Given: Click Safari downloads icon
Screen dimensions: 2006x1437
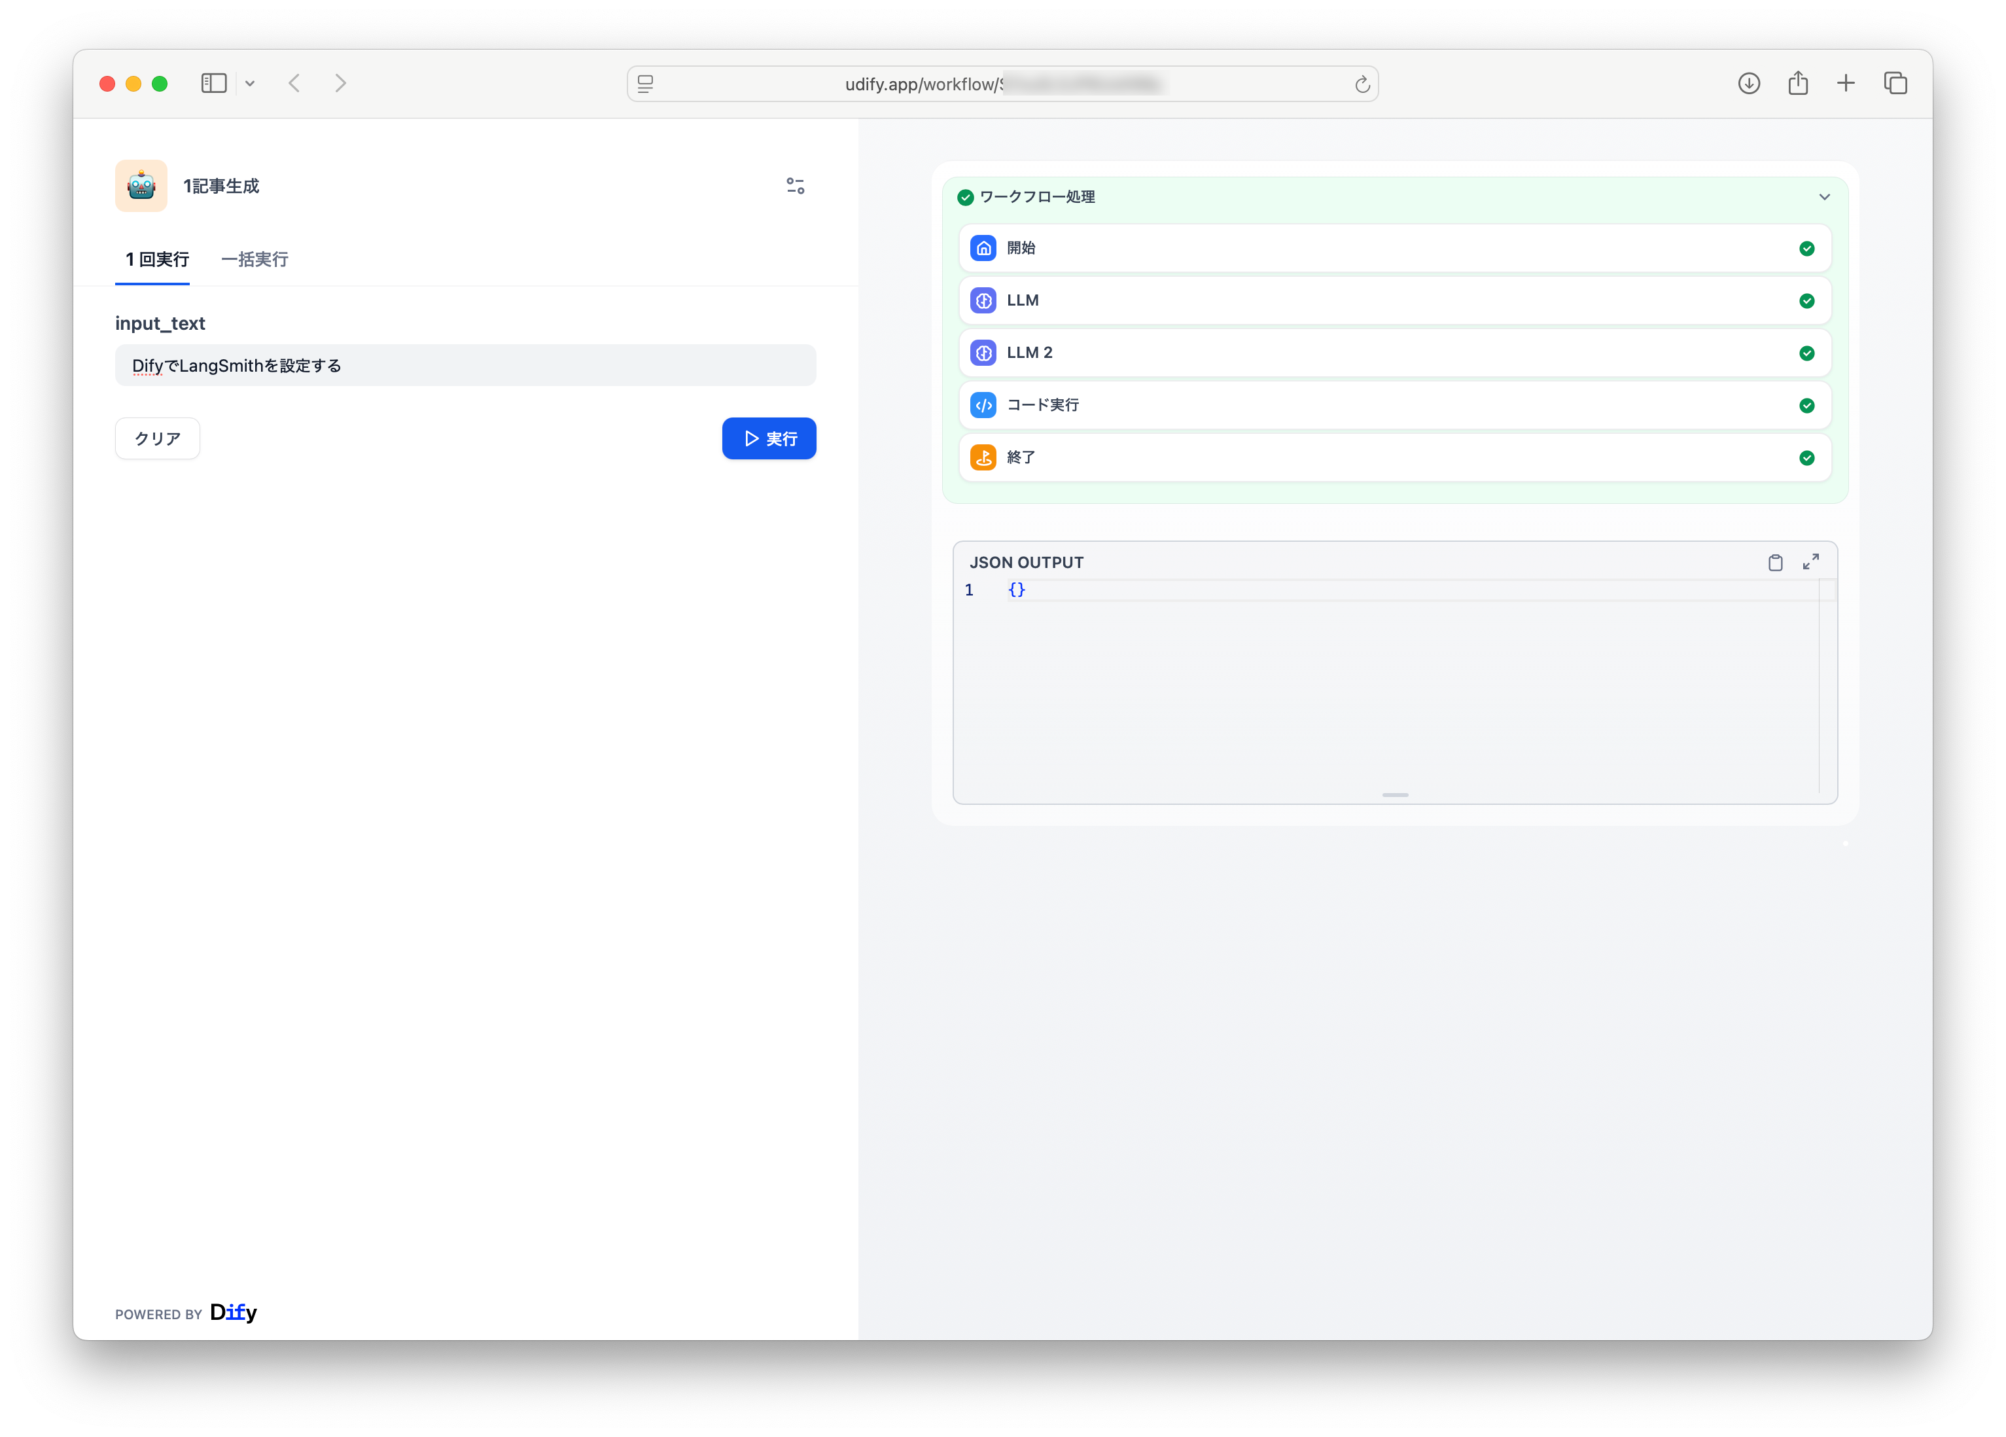Looking at the screenshot, I should click(x=1749, y=84).
